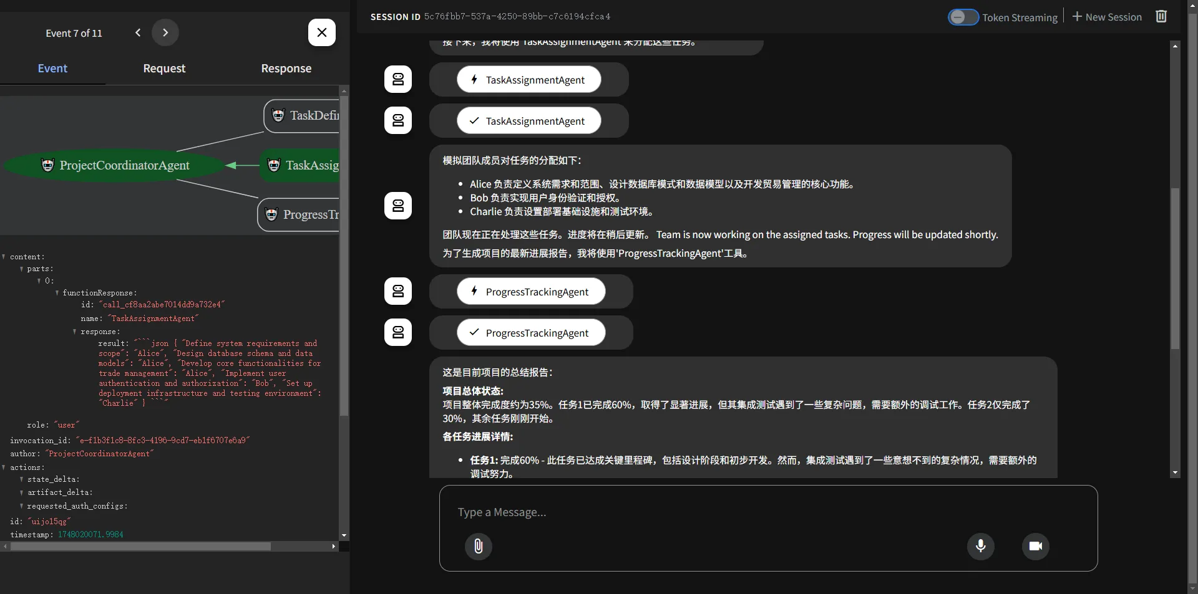The height and width of the screenshot is (594, 1198).
Task: Click the event panel horizontal scrollbar right arrow
Action: tap(334, 547)
